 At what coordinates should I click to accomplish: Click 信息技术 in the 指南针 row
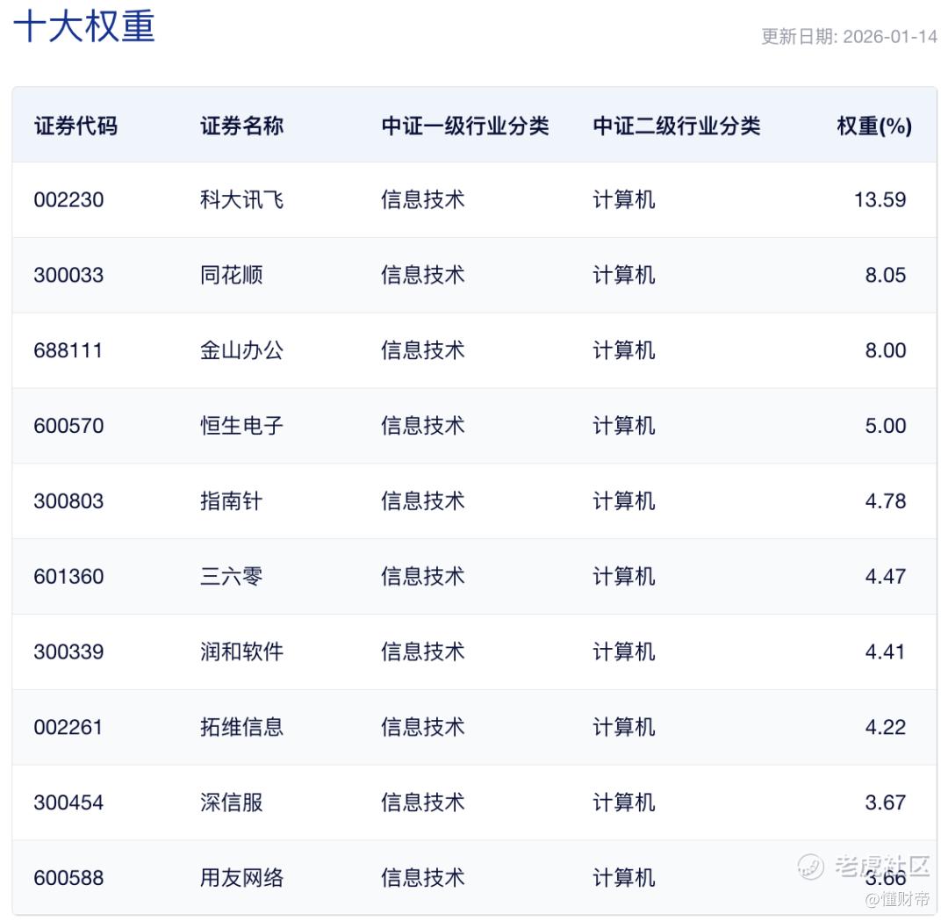click(x=422, y=501)
